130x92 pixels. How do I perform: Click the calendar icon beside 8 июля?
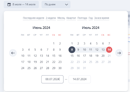(9, 5)
